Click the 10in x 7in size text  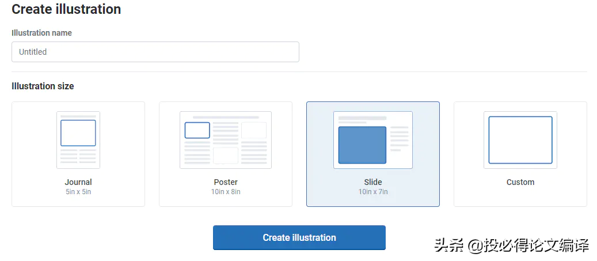(x=373, y=192)
